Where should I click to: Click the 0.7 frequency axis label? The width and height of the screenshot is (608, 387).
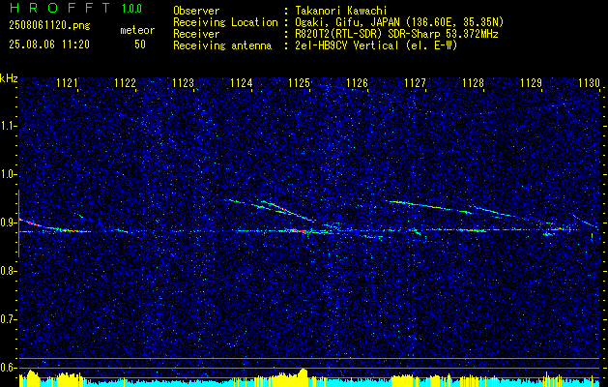click(9, 319)
